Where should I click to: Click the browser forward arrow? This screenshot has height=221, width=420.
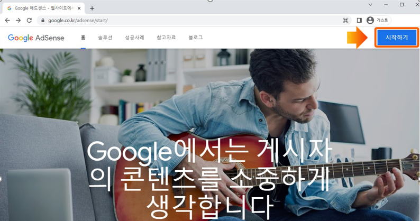[x=18, y=21]
